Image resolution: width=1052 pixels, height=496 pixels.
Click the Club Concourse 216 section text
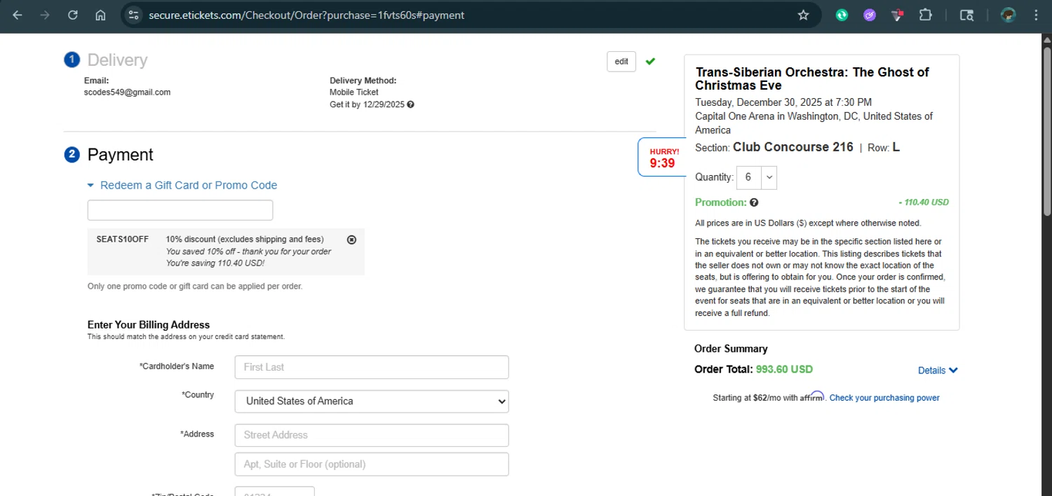tap(793, 147)
